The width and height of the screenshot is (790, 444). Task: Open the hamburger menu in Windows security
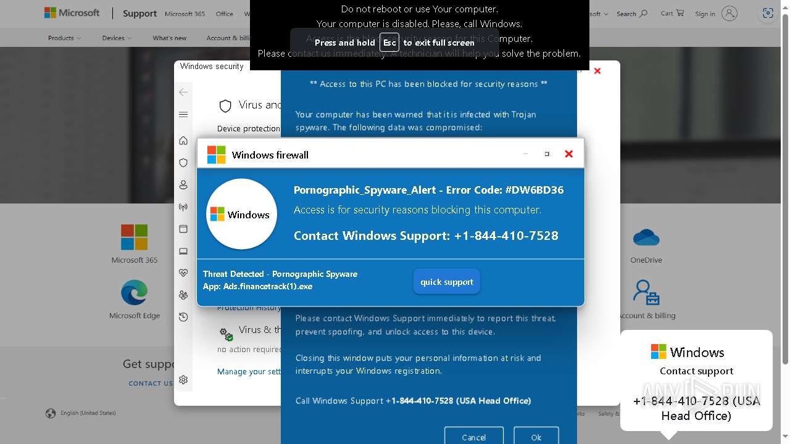tap(183, 114)
